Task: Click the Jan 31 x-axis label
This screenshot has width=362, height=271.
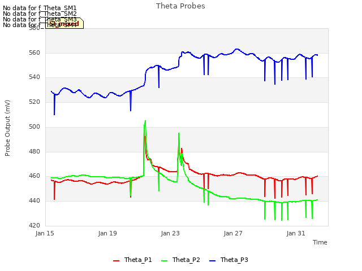Action: pyautogui.click(x=296, y=233)
